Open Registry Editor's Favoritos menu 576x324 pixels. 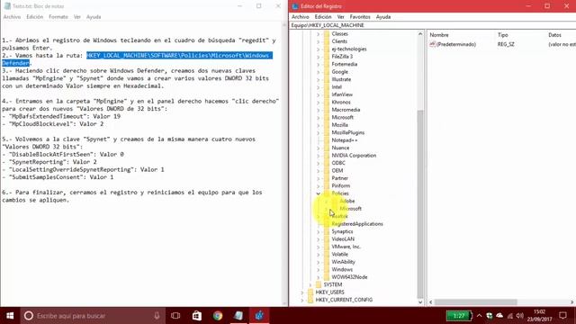360,17
